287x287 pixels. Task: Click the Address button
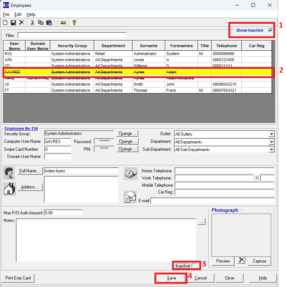pyautogui.click(x=30, y=187)
